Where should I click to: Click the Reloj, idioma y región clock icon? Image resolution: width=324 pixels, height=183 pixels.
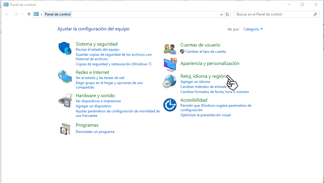pos(170,81)
